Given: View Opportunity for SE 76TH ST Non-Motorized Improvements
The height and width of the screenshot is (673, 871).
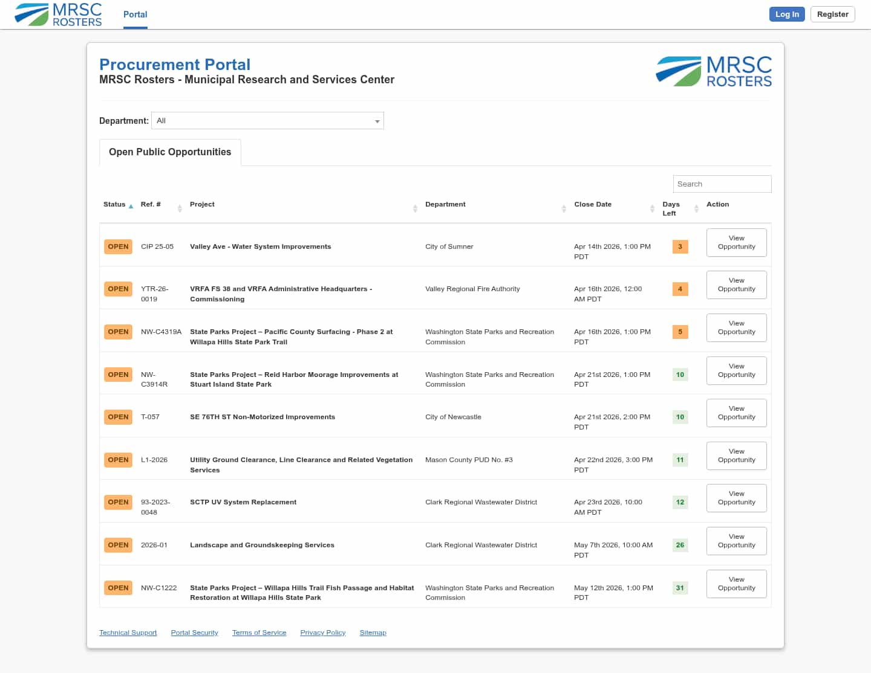Looking at the screenshot, I should [x=736, y=413].
